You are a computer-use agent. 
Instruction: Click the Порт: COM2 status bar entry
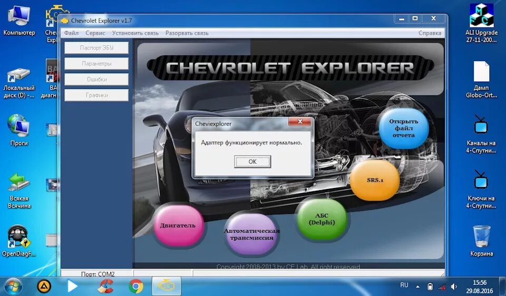(x=98, y=274)
